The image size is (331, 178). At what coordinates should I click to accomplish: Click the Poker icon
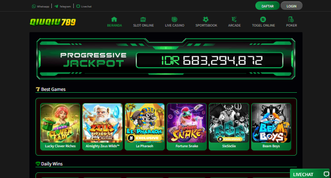coord(291,20)
